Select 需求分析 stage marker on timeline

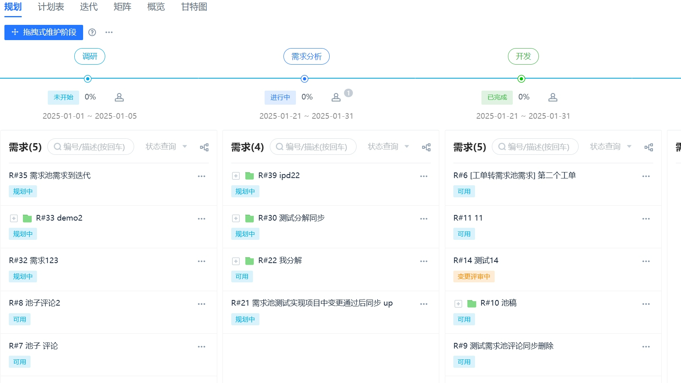pos(304,79)
